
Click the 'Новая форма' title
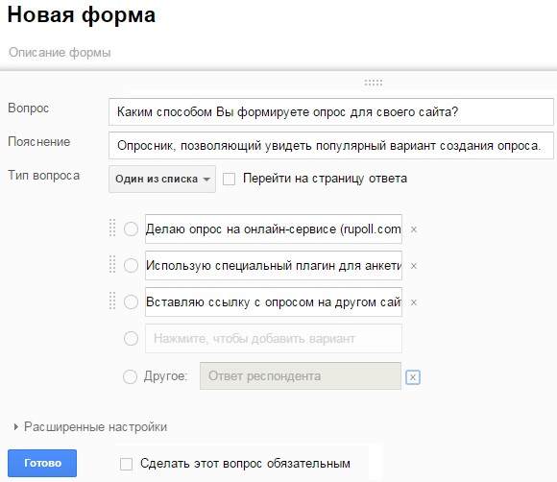82,15
